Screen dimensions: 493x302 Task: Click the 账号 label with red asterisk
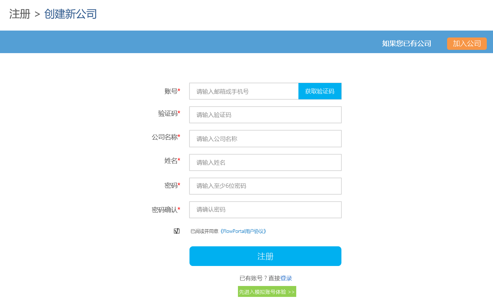(x=171, y=91)
